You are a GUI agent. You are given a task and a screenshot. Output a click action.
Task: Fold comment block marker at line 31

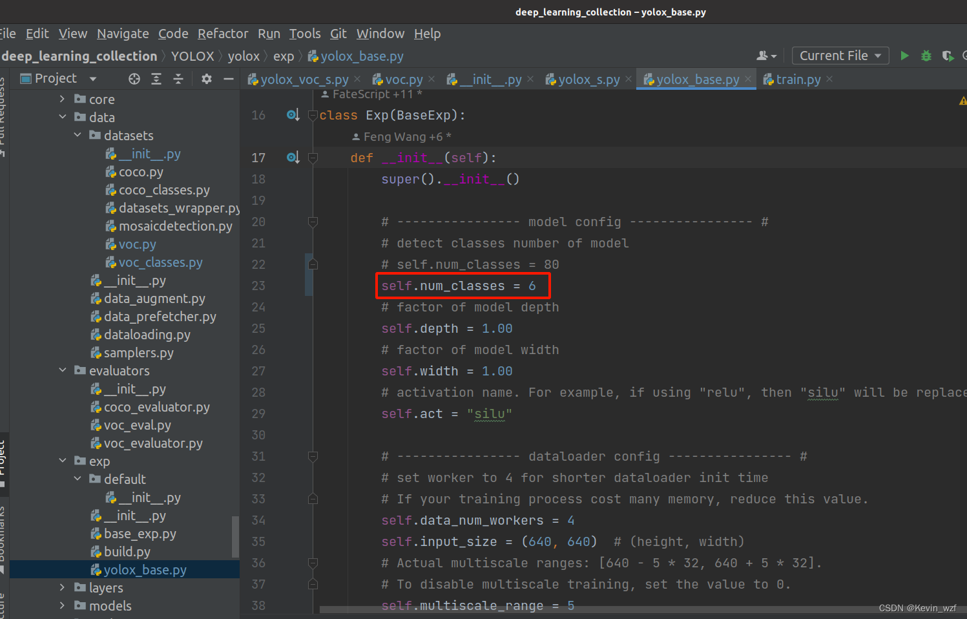pyautogui.click(x=313, y=456)
